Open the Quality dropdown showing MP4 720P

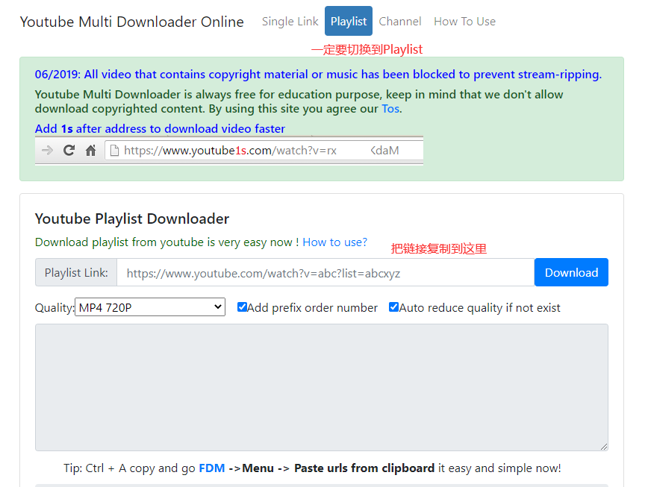(150, 307)
